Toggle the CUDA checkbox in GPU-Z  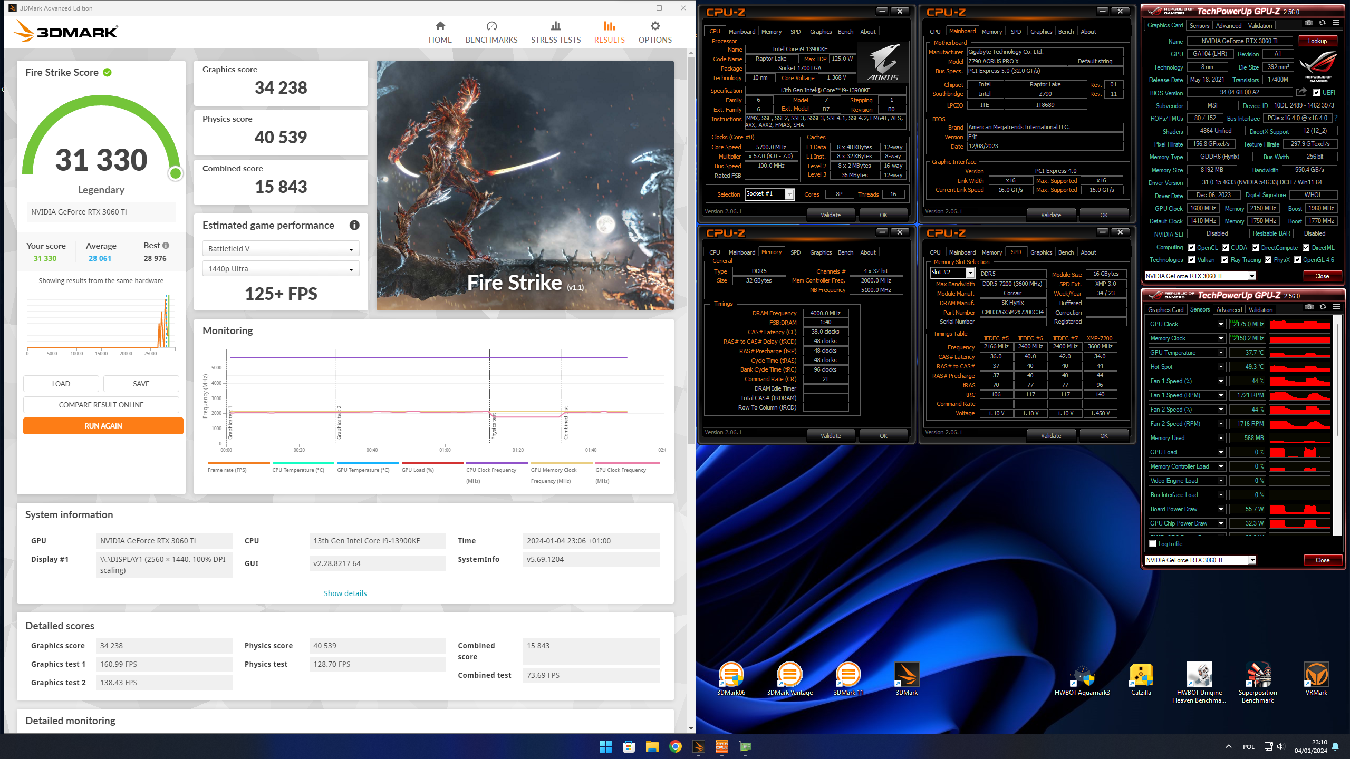[1226, 248]
